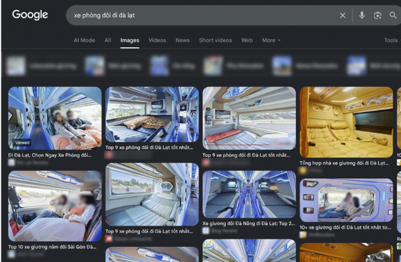Screen dimensions: 401x262
Task: Open the link 'Tổng hợp nhà xe giường đôi đi Đà Lạt'
Action: click(x=344, y=163)
